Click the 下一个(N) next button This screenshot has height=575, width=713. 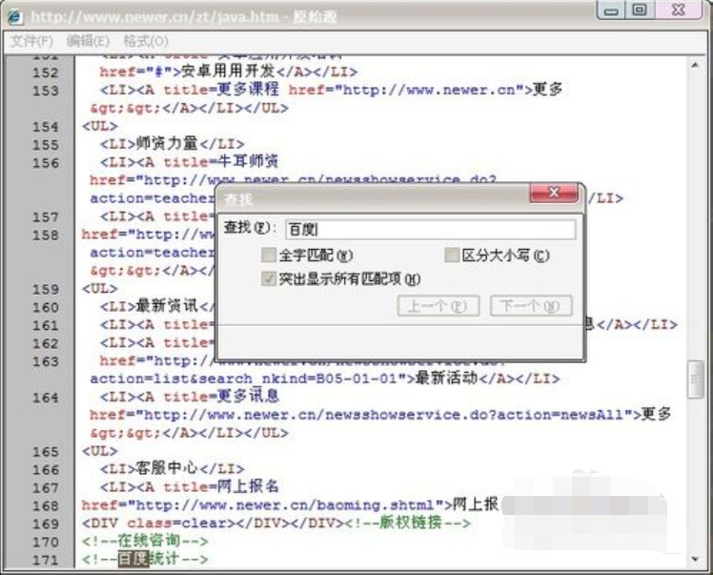click(530, 306)
